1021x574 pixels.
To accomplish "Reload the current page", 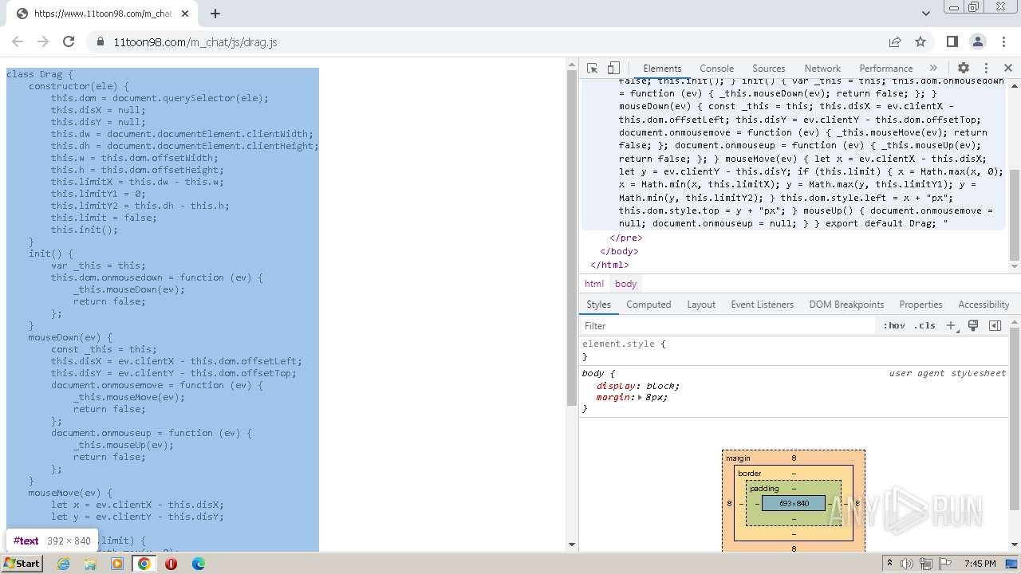I will click(69, 41).
